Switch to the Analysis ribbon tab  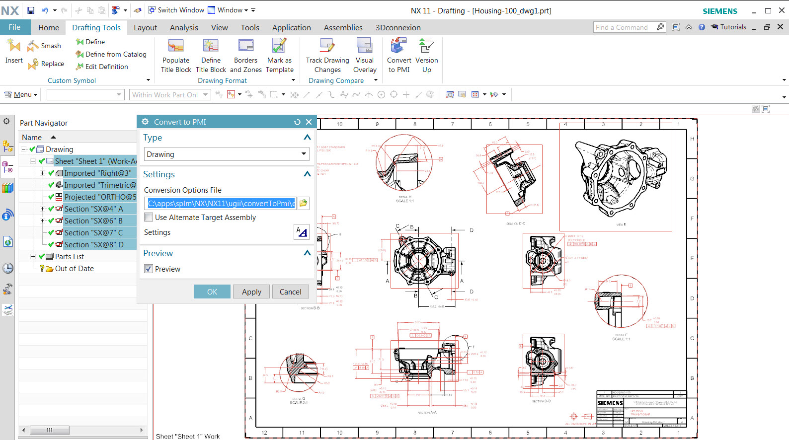184,28
